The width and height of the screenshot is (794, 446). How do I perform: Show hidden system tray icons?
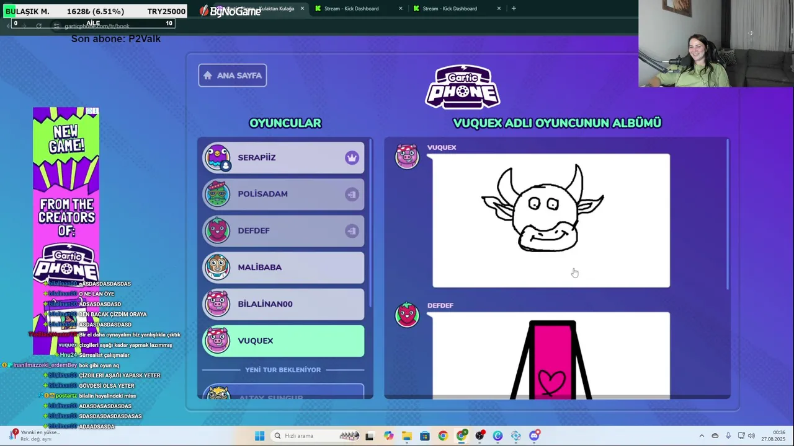702,436
